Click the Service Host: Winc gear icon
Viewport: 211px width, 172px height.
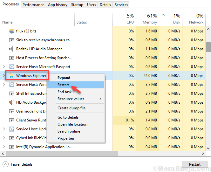pos(12,85)
